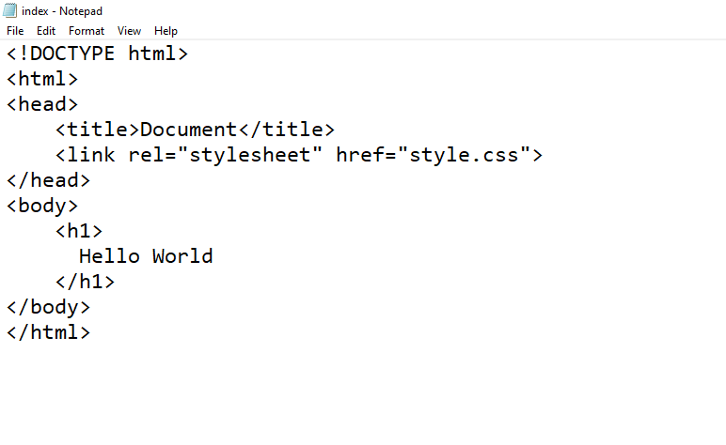This screenshot has width=726, height=445.
Task: Click the "index - Notepad" window title
Action: pyautogui.click(x=62, y=11)
